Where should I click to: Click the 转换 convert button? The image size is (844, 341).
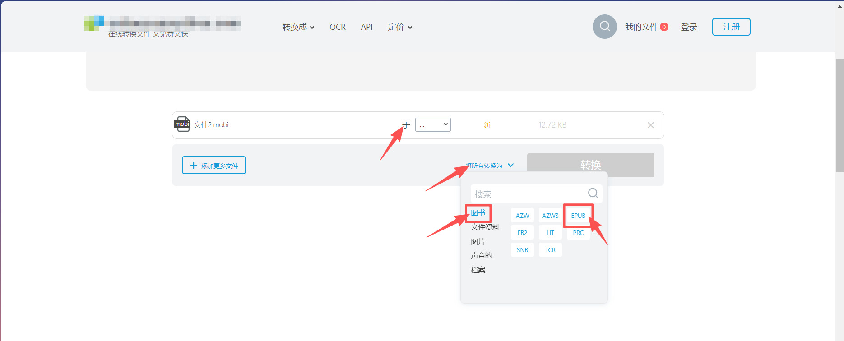(x=590, y=165)
